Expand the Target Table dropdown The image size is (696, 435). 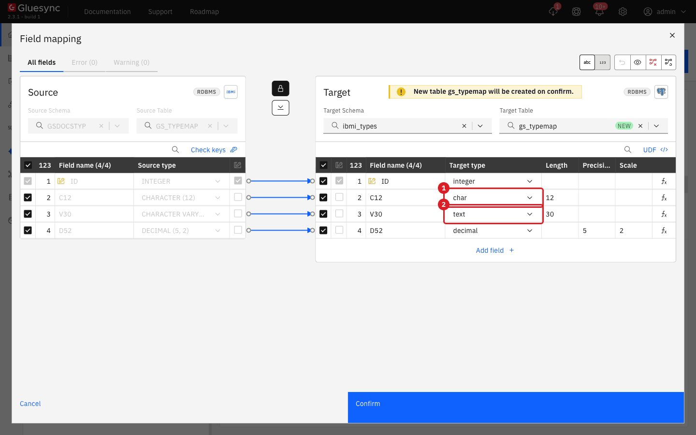pyautogui.click(x=656, y=126)
